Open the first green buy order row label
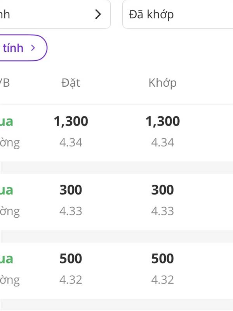The width and height of the screenshot is (233, 311). [x=7, y=121]
